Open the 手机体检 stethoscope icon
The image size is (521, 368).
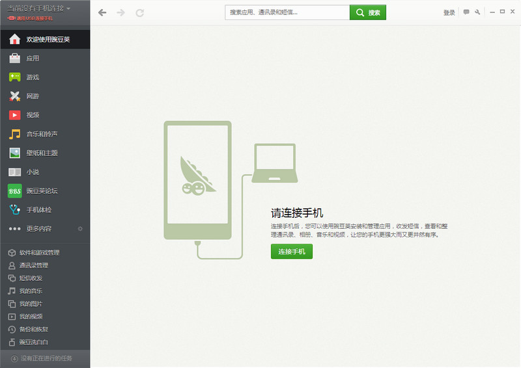coord(14,210)
